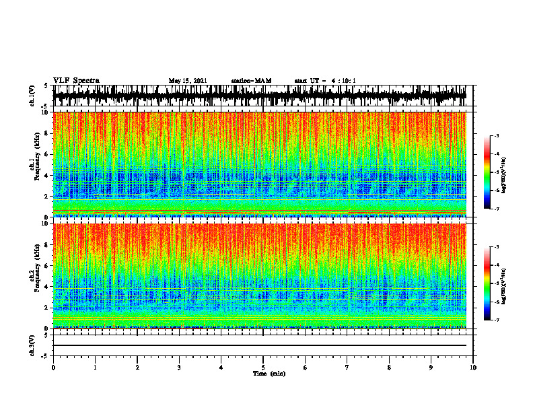This screenshot has width=533, height=412.
Task: Click the "-3" label on the ch.1 color scale
Action: pyautogui.click(x=497, y=135)
